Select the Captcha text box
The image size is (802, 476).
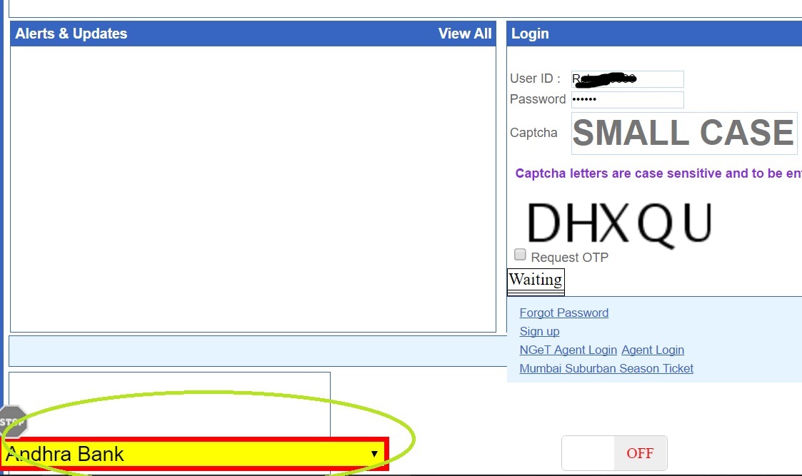(683, 133)
